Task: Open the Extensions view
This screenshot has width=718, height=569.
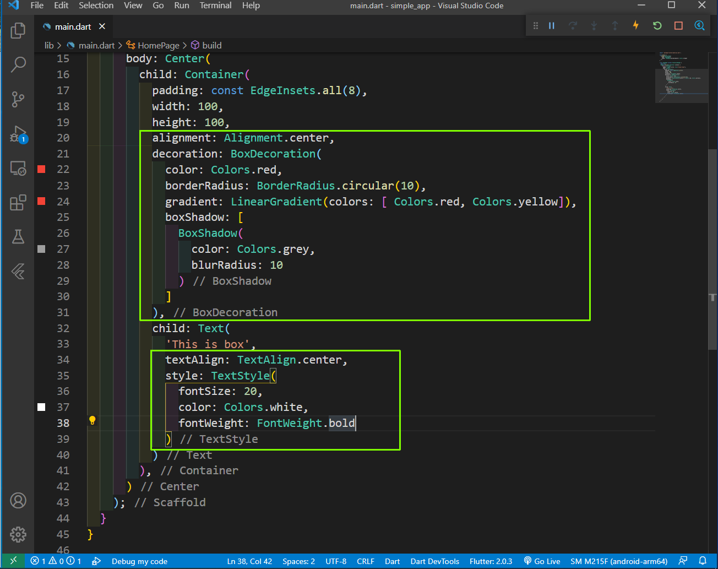Action: (x=18, y=203)
